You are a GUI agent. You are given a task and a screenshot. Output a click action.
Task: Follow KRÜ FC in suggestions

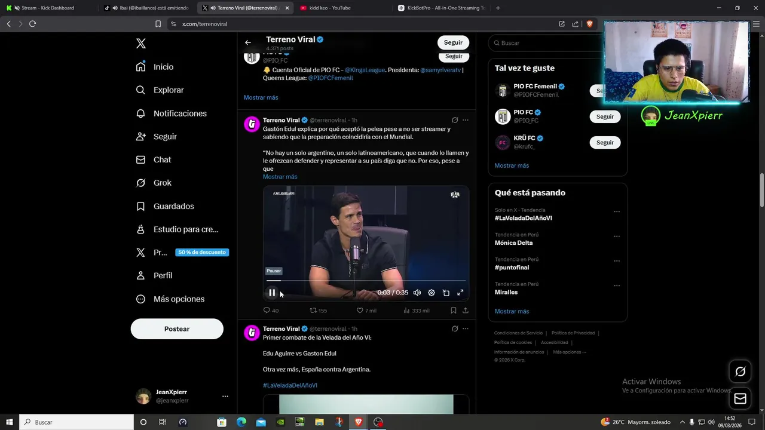(605, 142)
